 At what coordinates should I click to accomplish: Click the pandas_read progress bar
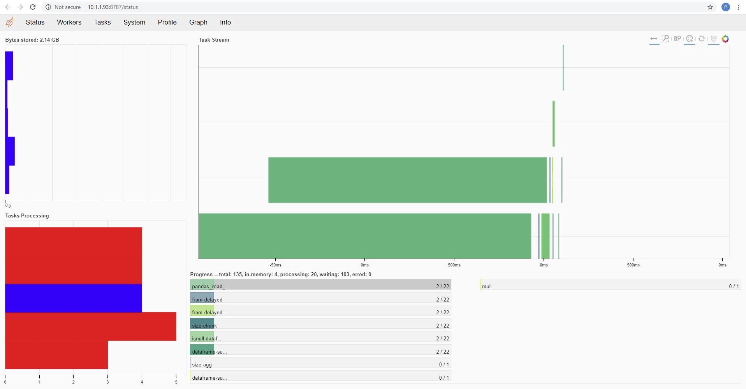(x=319, y=286)
